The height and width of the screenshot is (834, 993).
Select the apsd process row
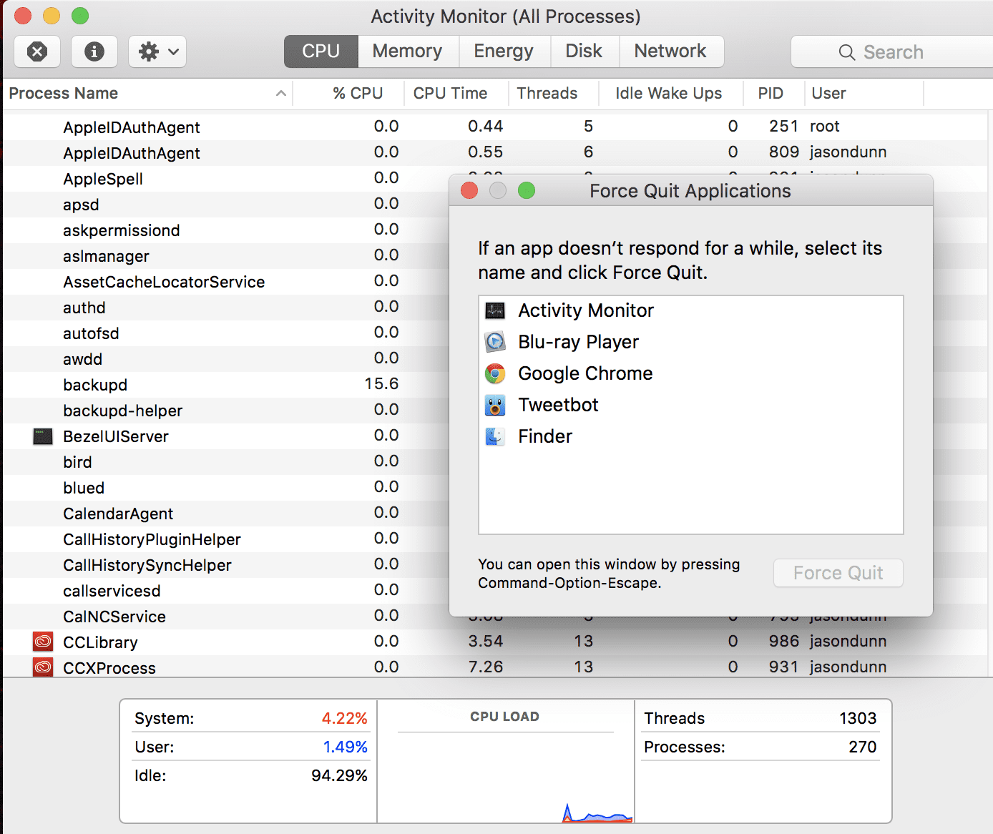coord(81,205)
